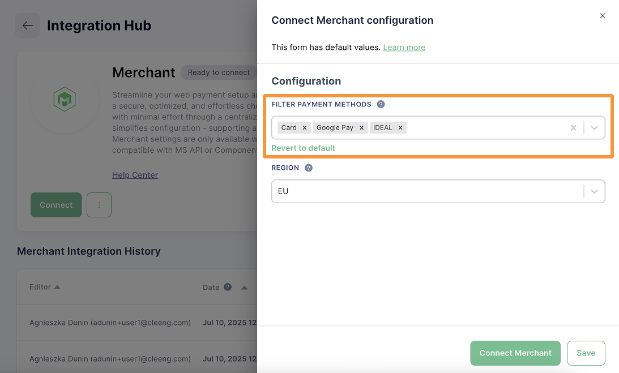
Task: Open the Filter Payment Methods help tooltip icon
Action: click(381, 104)
